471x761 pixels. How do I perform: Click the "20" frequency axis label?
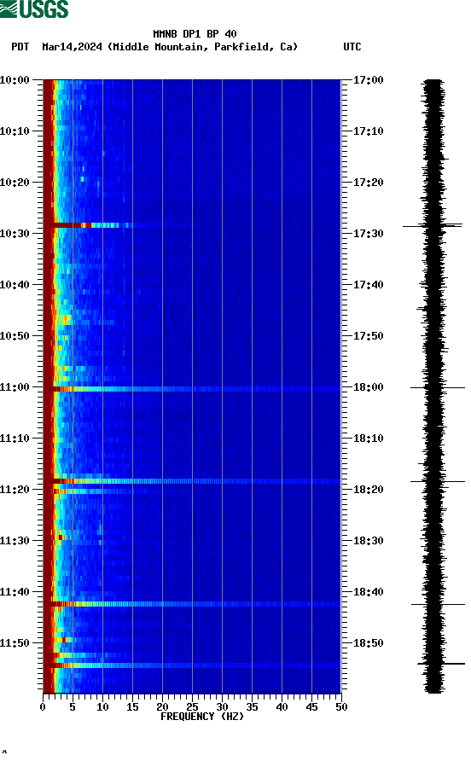162,707
